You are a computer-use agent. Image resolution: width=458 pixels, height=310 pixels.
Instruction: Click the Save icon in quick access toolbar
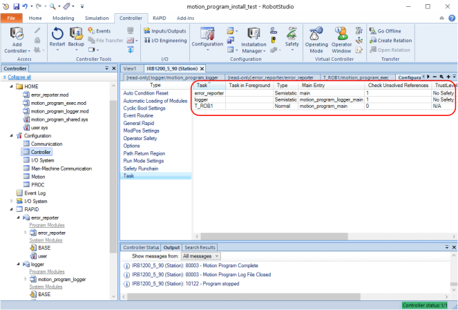(x=17, y=6)
